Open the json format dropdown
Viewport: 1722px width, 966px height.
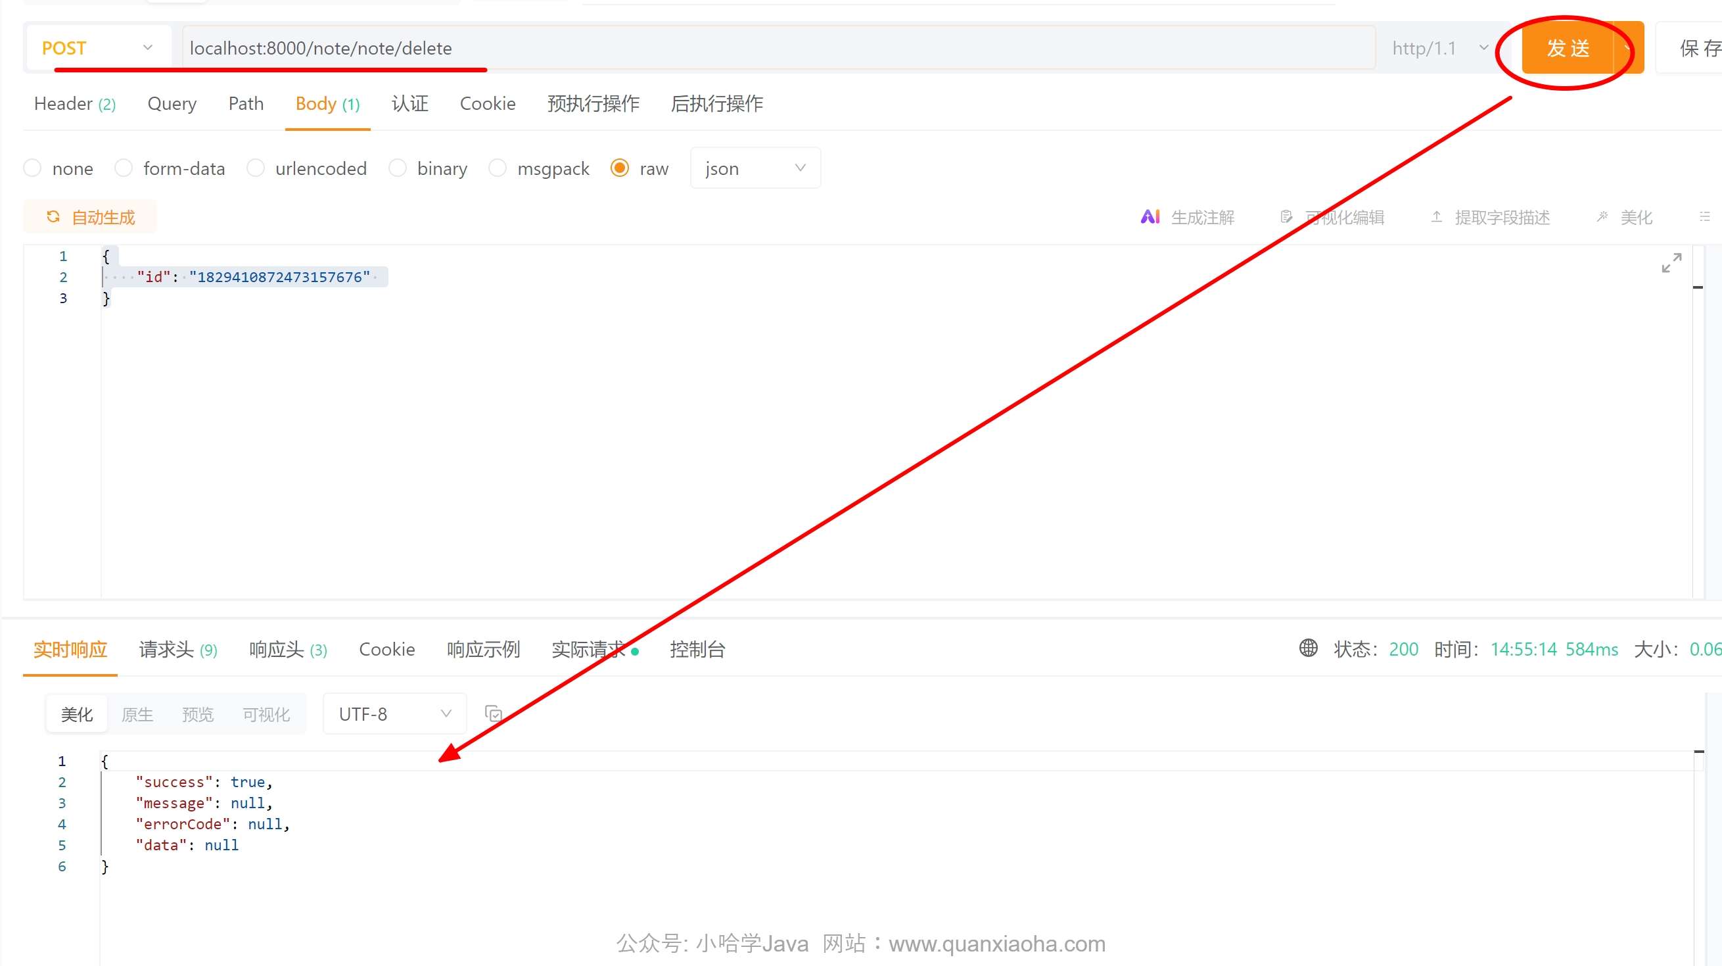click(755, 168)
